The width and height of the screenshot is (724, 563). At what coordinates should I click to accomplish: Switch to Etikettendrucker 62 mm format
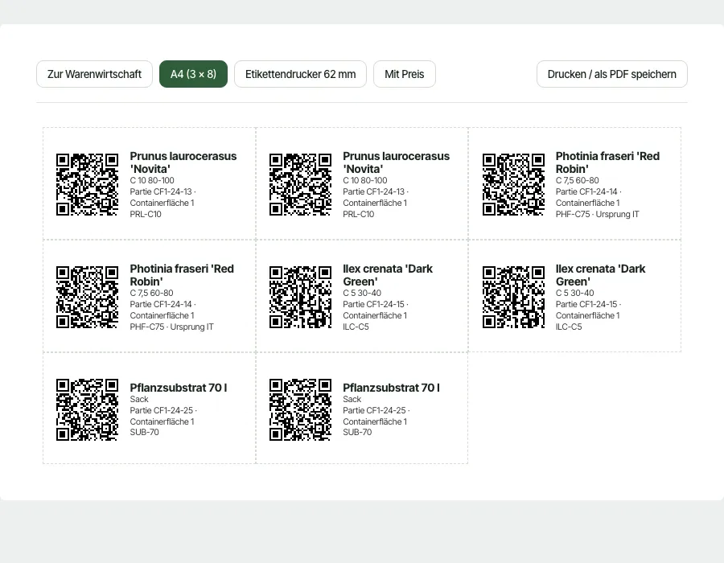[x=300, y=74]
